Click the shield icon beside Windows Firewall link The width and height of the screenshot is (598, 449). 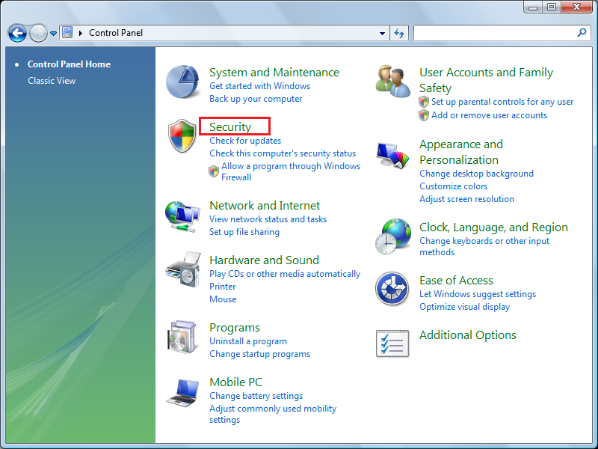(x=214, y=171)
